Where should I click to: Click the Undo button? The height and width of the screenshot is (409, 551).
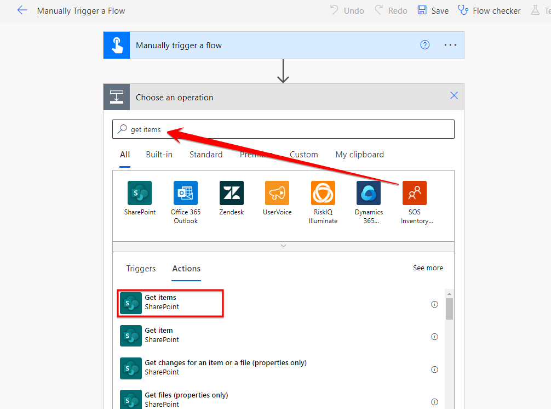point(347,10)
